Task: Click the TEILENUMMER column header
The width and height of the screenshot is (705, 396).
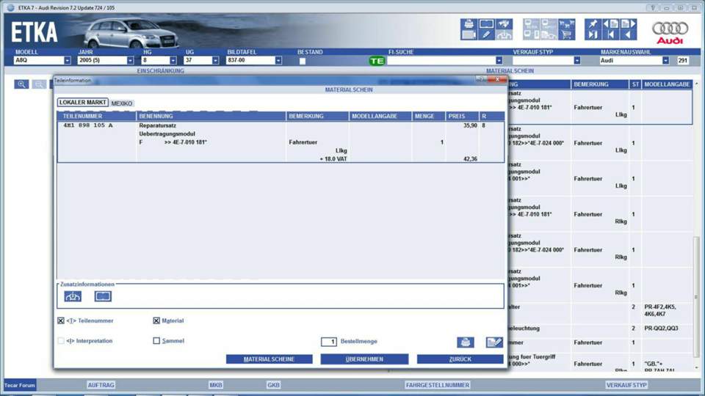Action: 97,117
